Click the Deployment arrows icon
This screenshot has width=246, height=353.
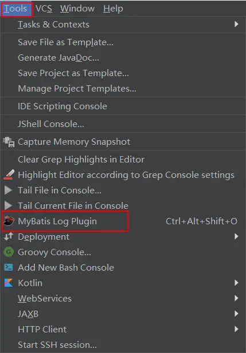(9, 237)
